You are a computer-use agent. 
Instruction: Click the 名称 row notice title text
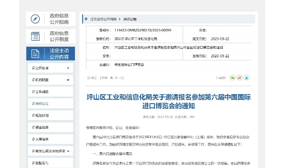(x=169, y=47)
